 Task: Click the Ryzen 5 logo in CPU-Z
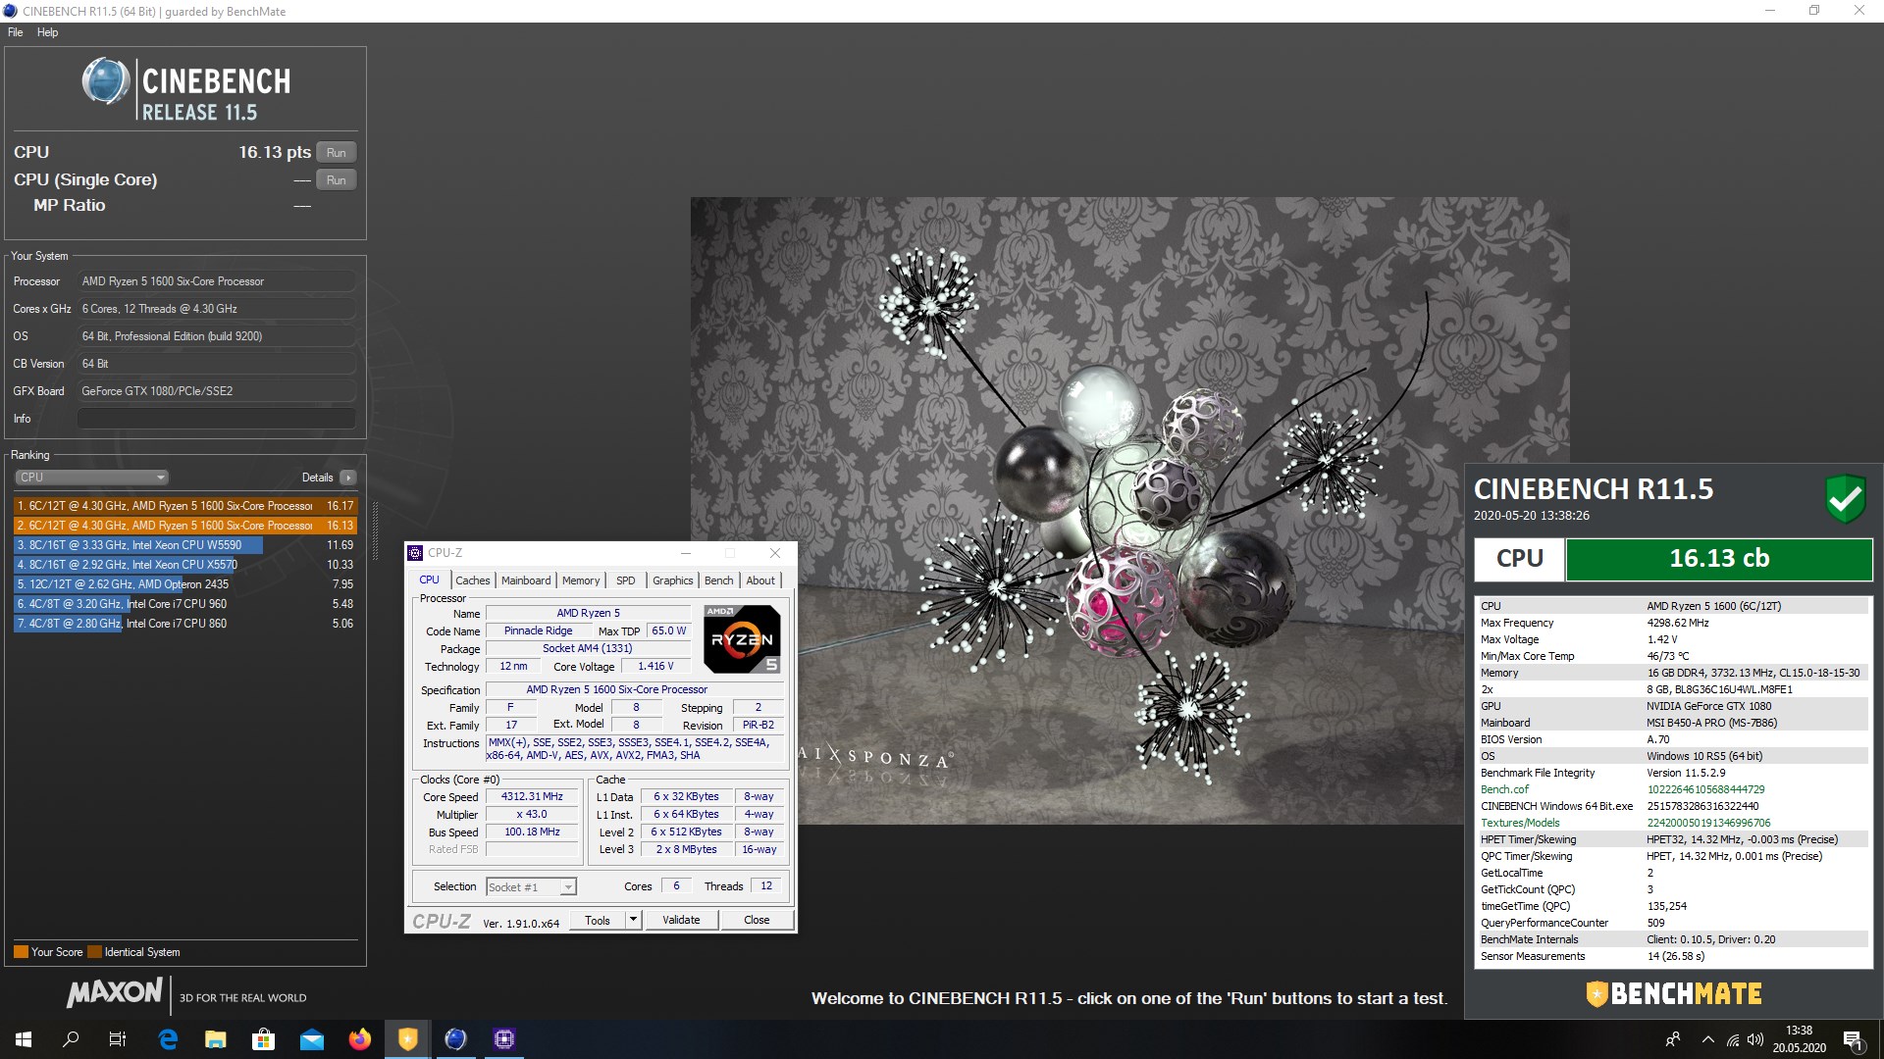click(x=742, y=639)
